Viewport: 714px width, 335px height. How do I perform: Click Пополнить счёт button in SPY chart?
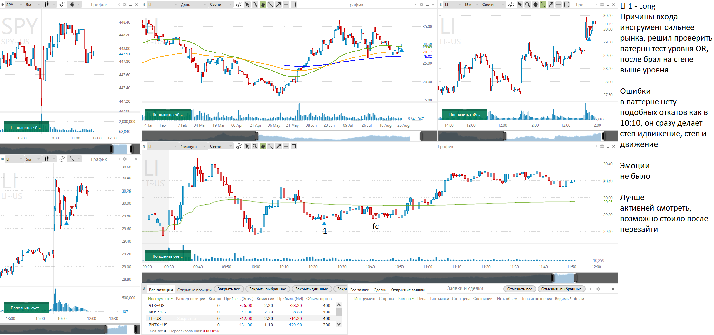click(x=26, y=127)
